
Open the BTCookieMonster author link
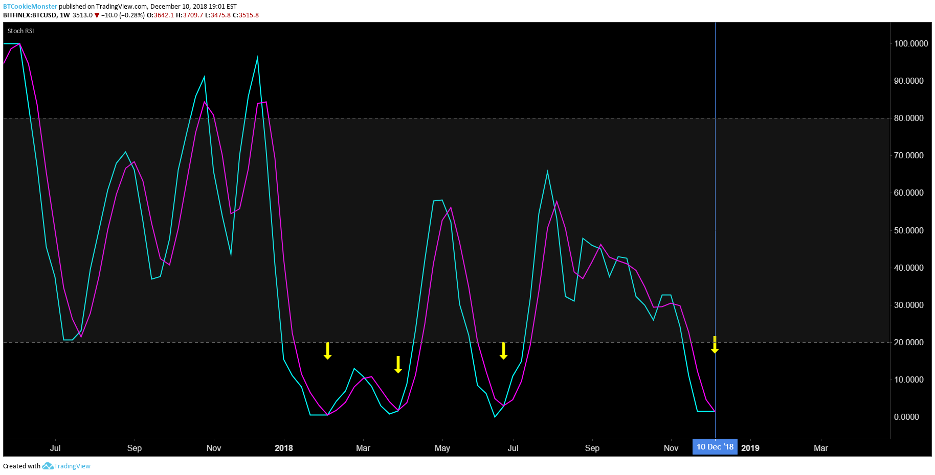pos(30,7)
